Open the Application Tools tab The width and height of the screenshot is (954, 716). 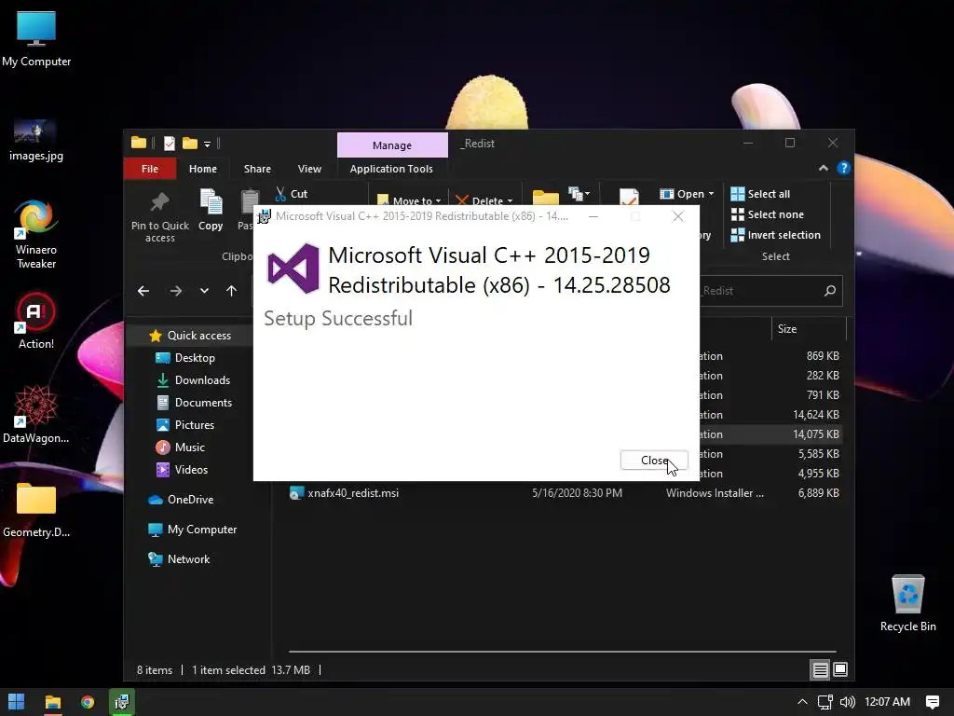pos(391,169)
